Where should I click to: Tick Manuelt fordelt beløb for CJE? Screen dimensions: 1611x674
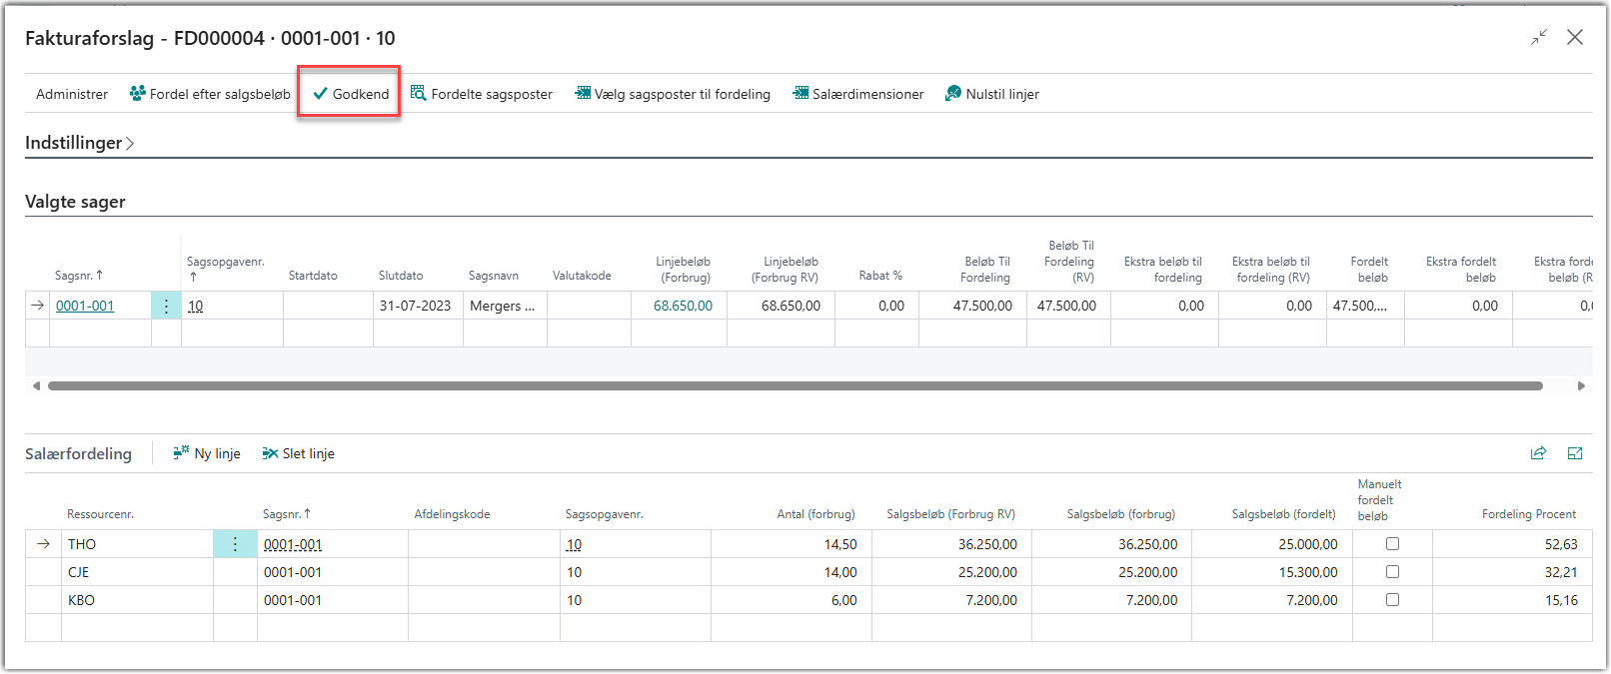coord(1392,572)
